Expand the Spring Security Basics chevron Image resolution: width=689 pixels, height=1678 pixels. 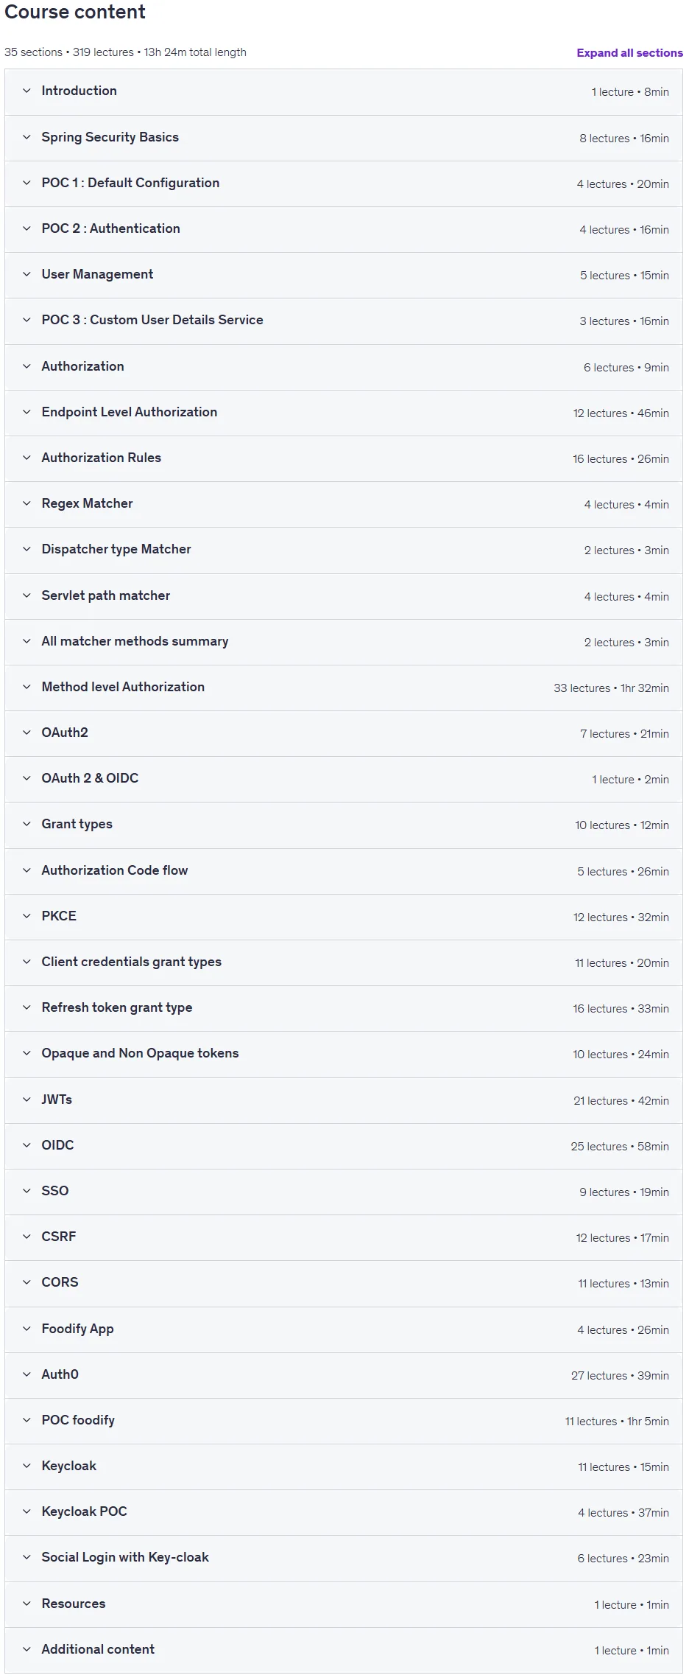(x=26, y=137)
